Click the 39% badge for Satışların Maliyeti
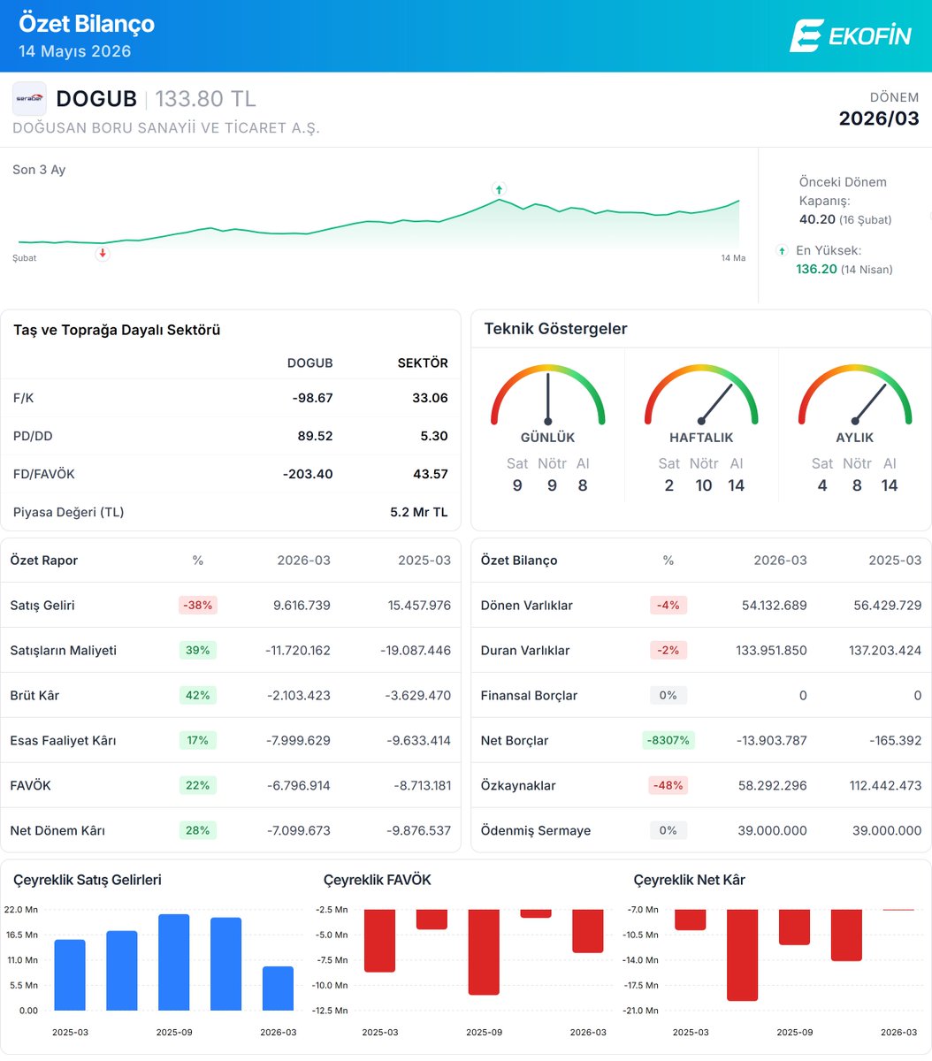The image size is (932, 1061). [x=198, y=650]
